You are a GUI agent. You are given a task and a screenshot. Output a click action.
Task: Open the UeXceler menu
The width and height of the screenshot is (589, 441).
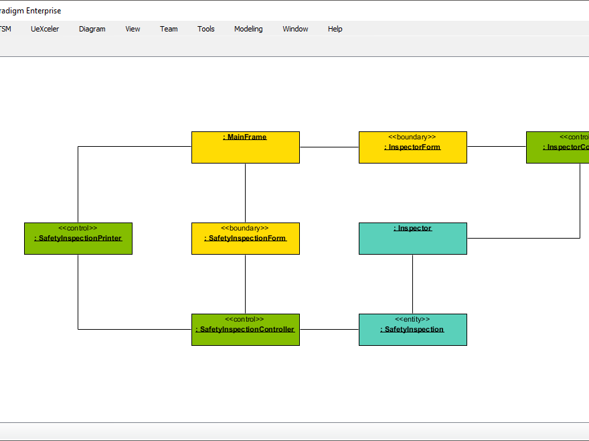click(45, 29)
